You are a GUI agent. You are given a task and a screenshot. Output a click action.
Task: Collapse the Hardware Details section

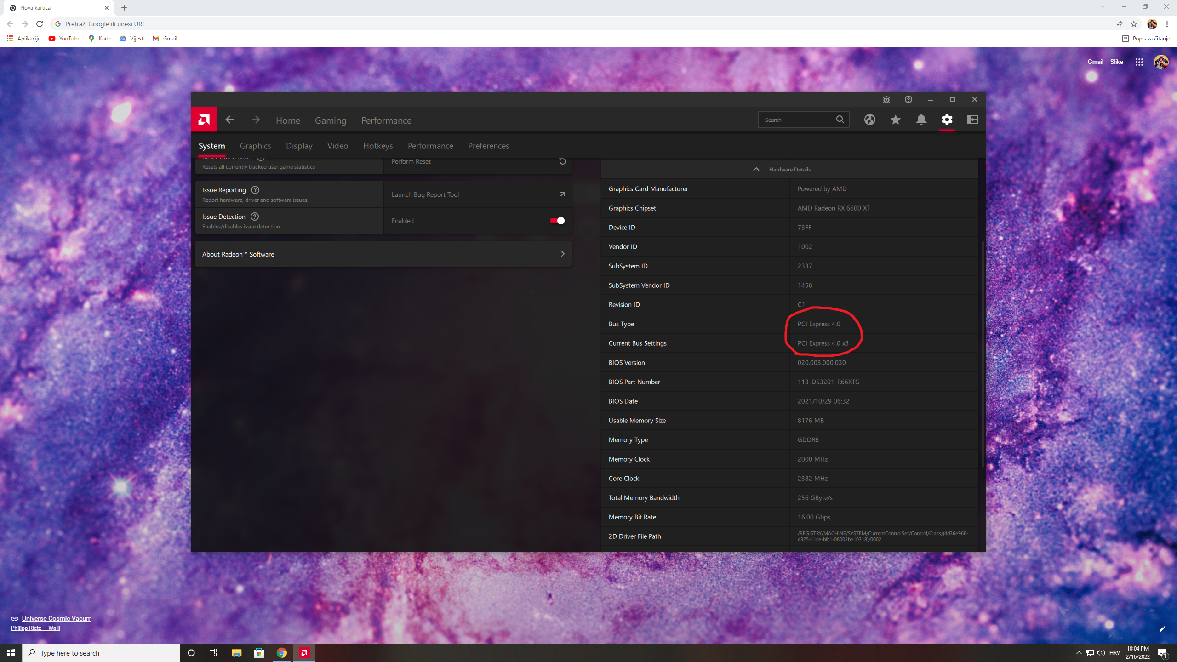(x=756, y=170)
